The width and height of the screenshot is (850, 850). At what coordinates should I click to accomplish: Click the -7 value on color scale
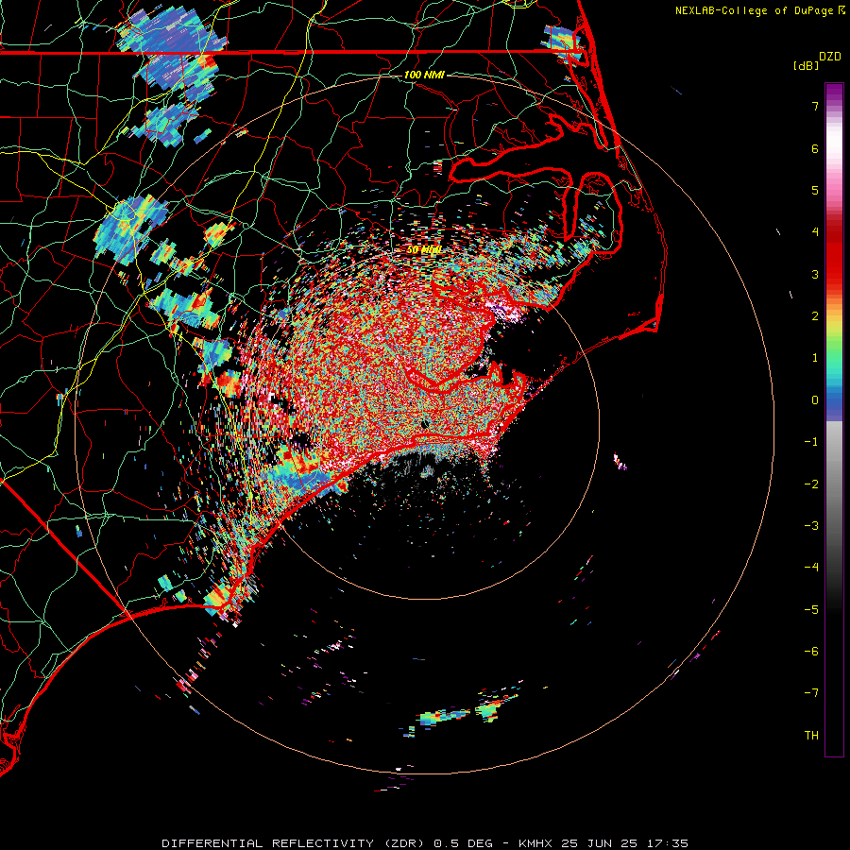(811, 693)
